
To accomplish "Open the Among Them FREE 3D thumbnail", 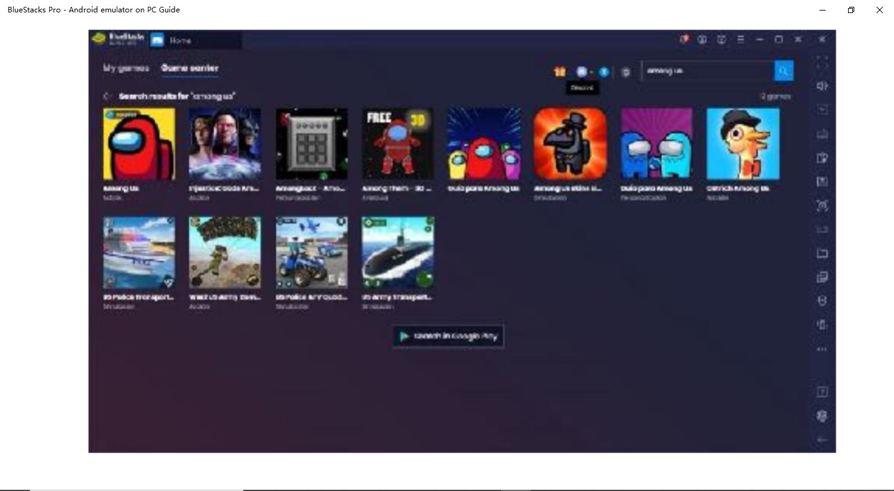I will [398, 144].
